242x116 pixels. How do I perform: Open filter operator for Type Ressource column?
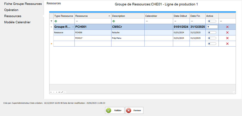click(x=55, y=21)
